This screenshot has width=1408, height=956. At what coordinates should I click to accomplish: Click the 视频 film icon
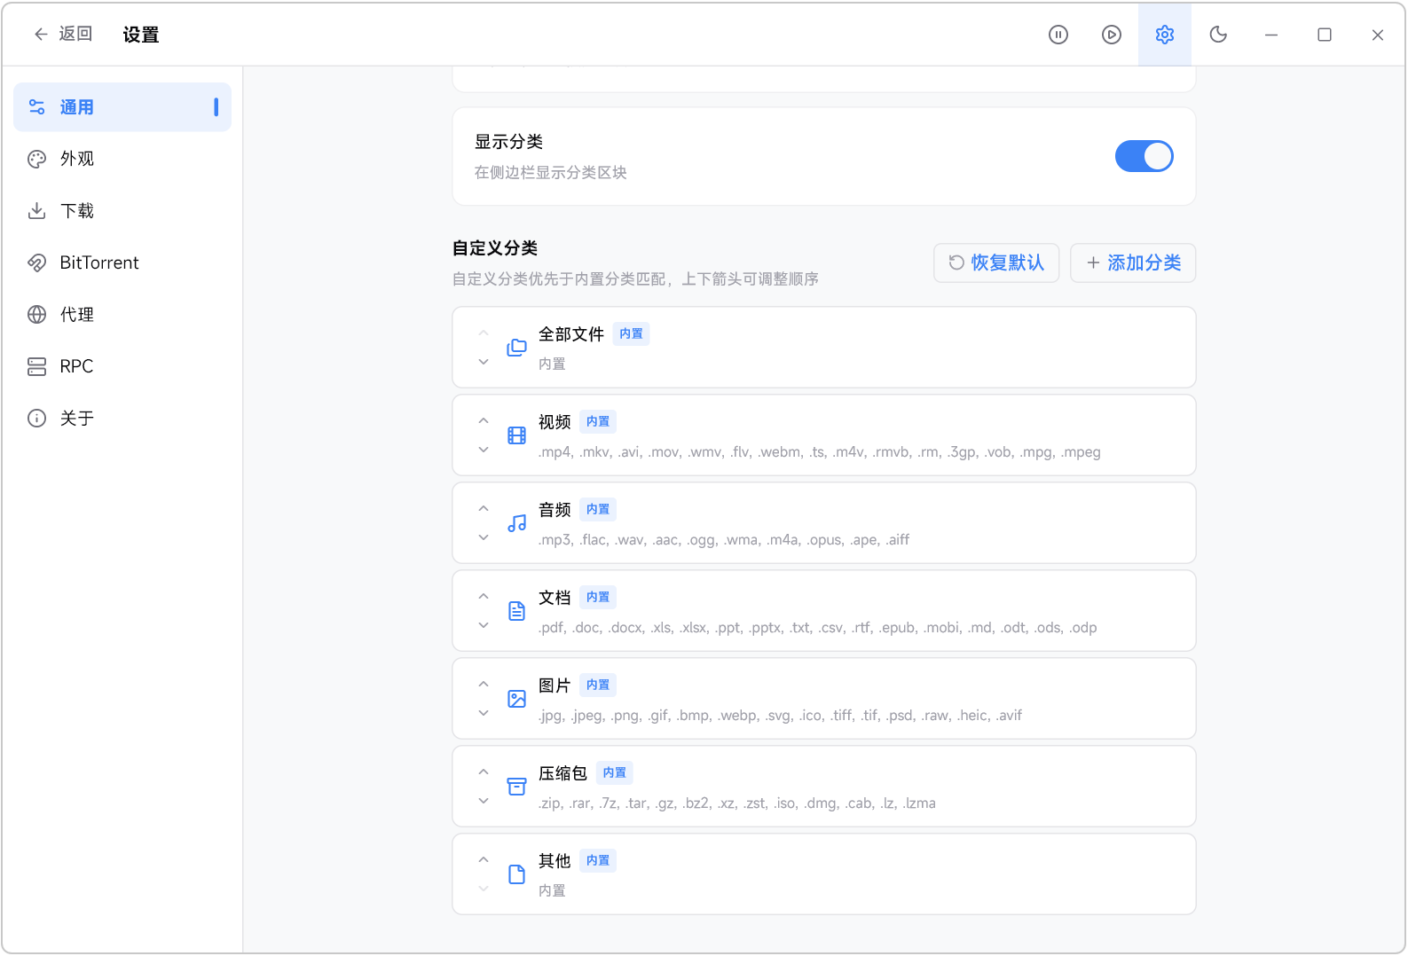(x=516, y=435)
